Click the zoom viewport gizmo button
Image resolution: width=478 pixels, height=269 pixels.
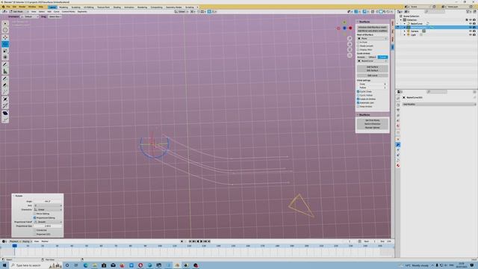(350, 38)
